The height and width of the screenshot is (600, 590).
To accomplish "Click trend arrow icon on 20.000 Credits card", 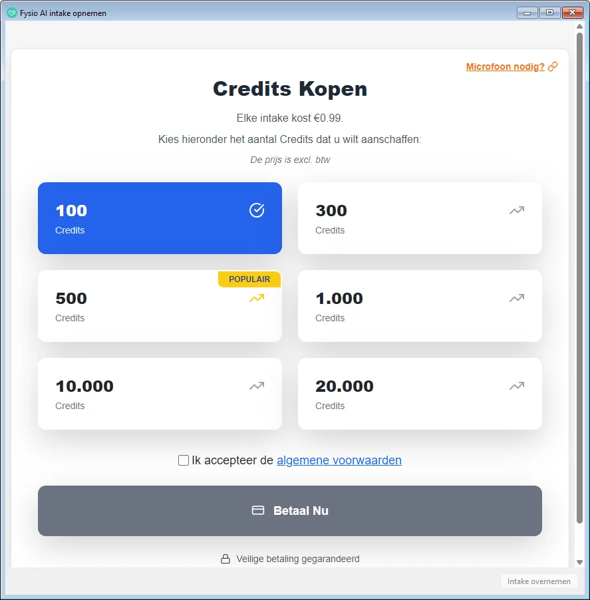I will pyautogui.click(x=517, y=386).
